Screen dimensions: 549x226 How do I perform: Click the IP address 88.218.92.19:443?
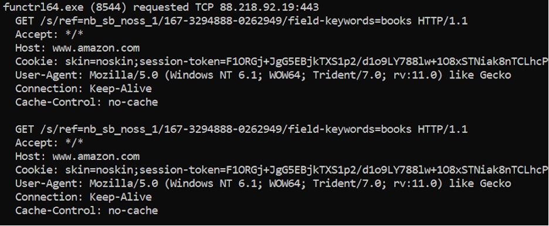[269, 8]
